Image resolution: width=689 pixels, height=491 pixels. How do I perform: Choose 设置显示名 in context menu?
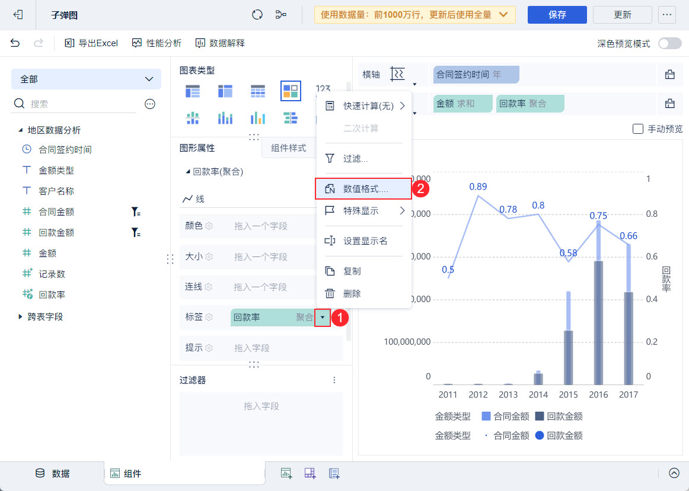[364, 241]
